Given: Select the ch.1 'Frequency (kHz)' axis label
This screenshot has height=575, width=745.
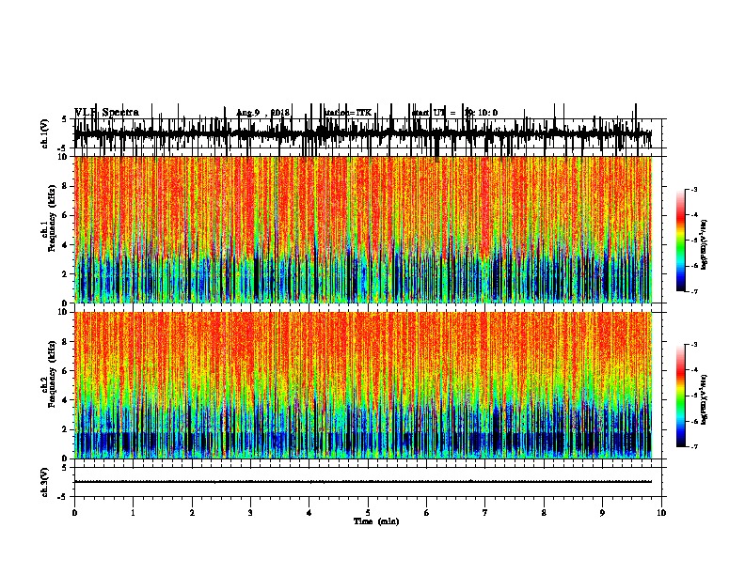Looking at the screenshot, I should pos(52,218).
